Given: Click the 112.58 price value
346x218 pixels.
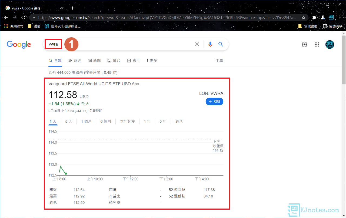Looking at the screenshot, I should (x=63, y=95).
